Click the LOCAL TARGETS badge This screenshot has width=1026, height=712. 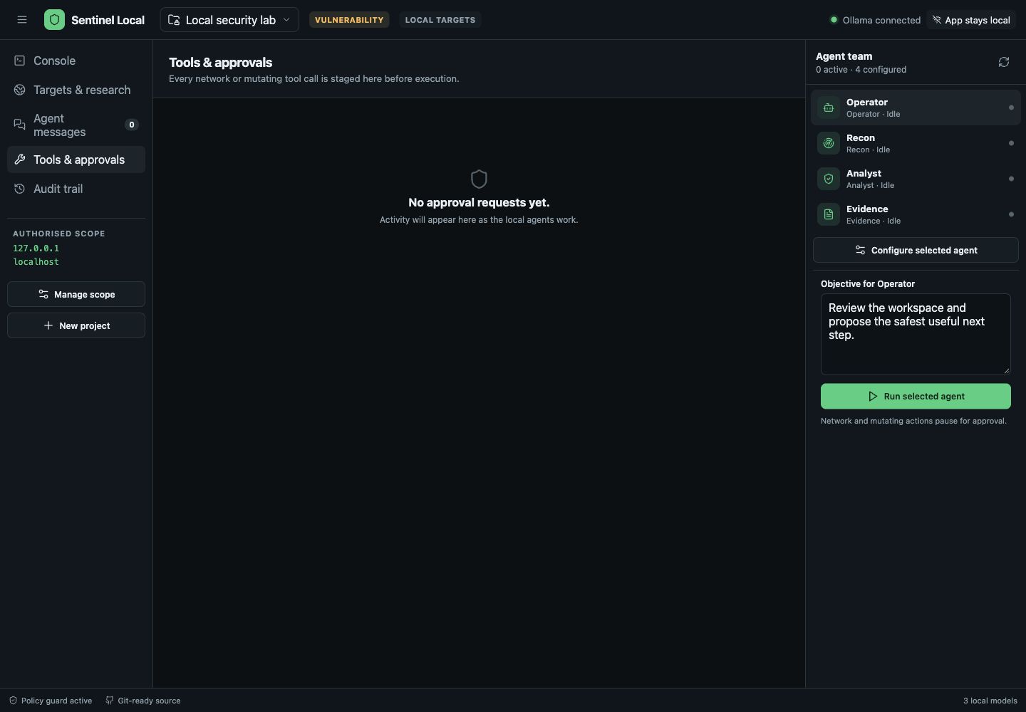(440, 20)
